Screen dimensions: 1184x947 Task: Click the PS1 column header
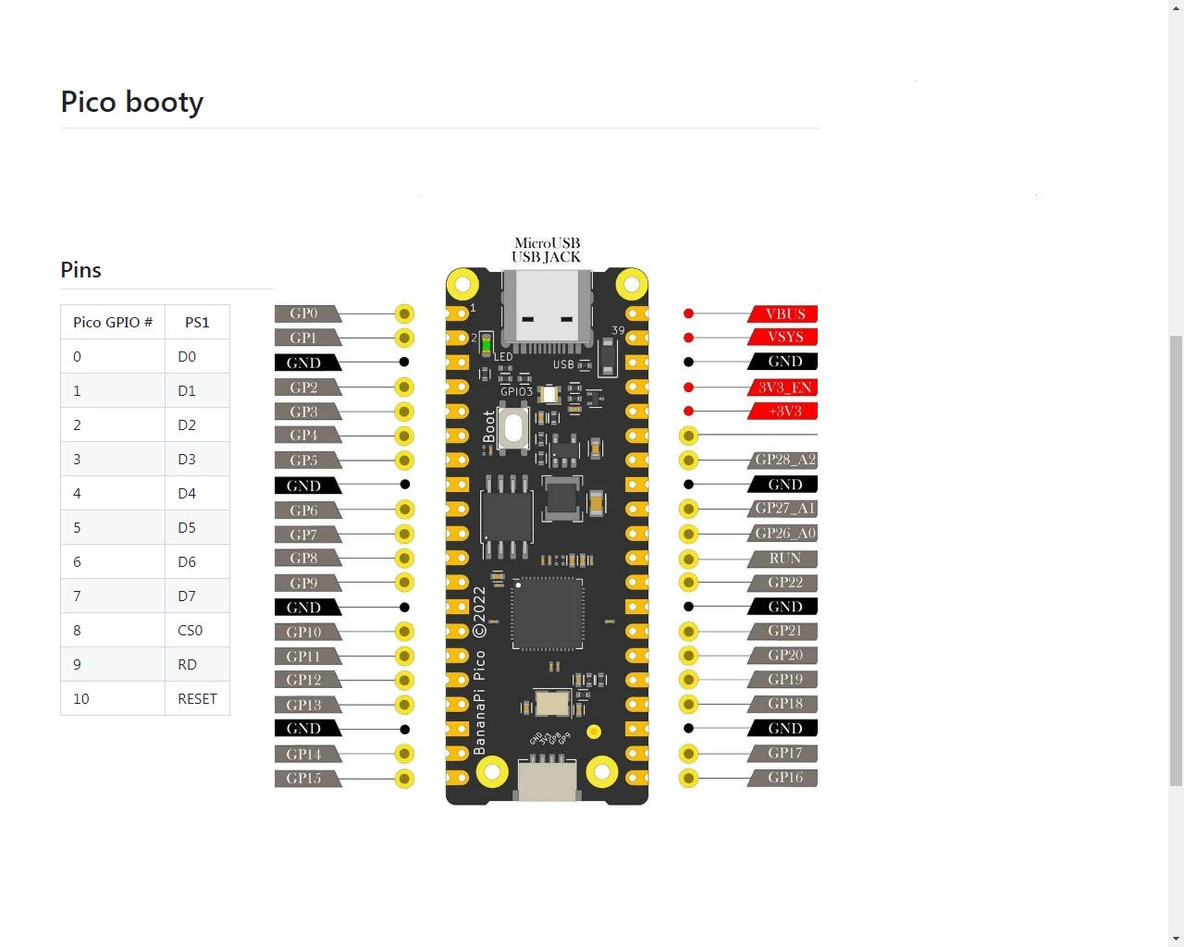(197, 322)
